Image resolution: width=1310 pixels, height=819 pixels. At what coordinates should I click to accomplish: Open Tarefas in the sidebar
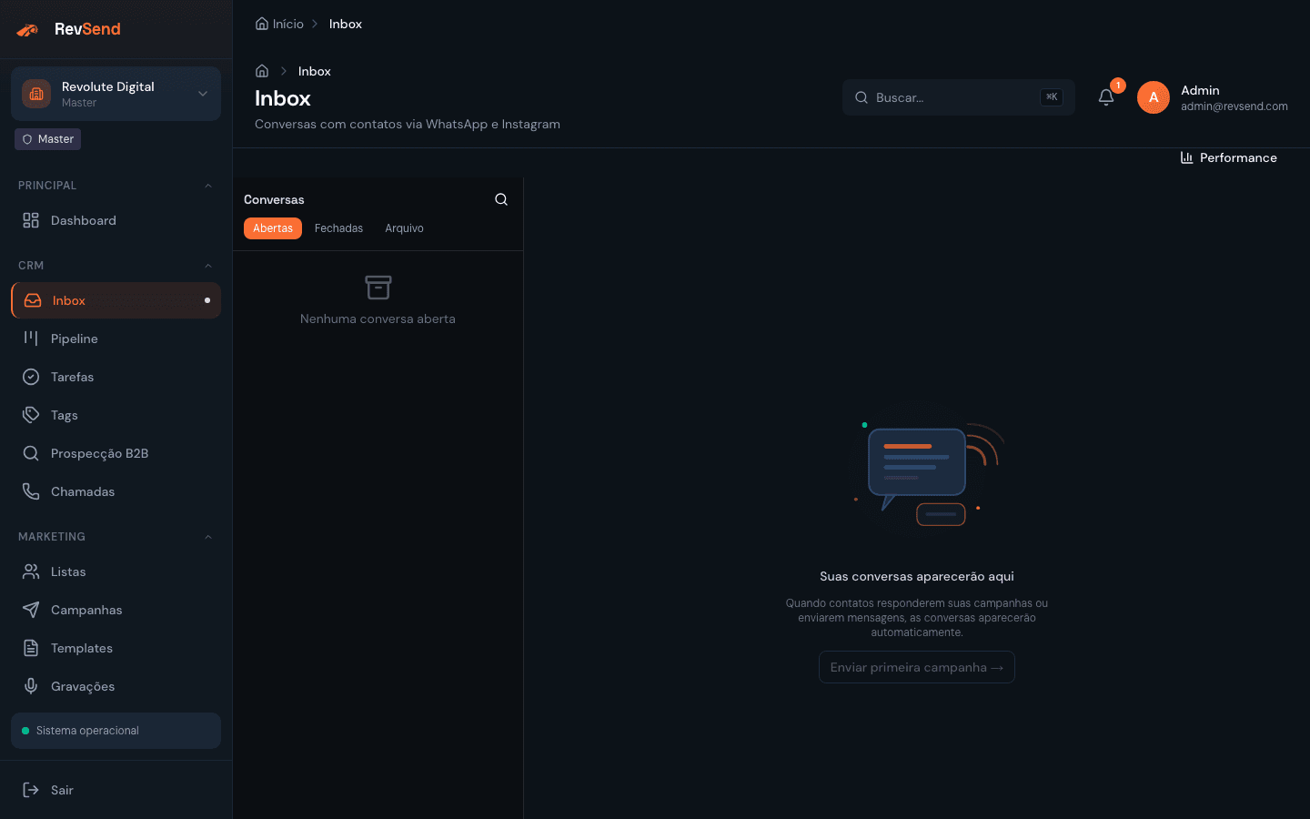click(x=72, y=377)
